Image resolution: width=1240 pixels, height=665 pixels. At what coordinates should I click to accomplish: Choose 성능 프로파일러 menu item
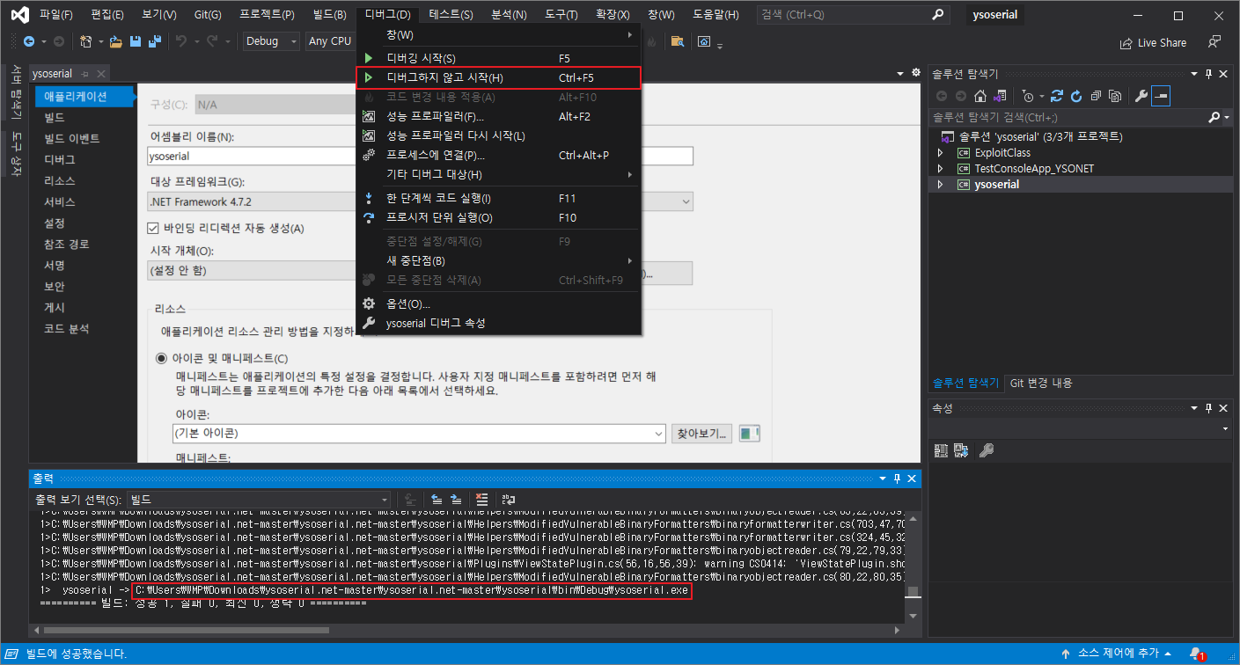point(499,116)
